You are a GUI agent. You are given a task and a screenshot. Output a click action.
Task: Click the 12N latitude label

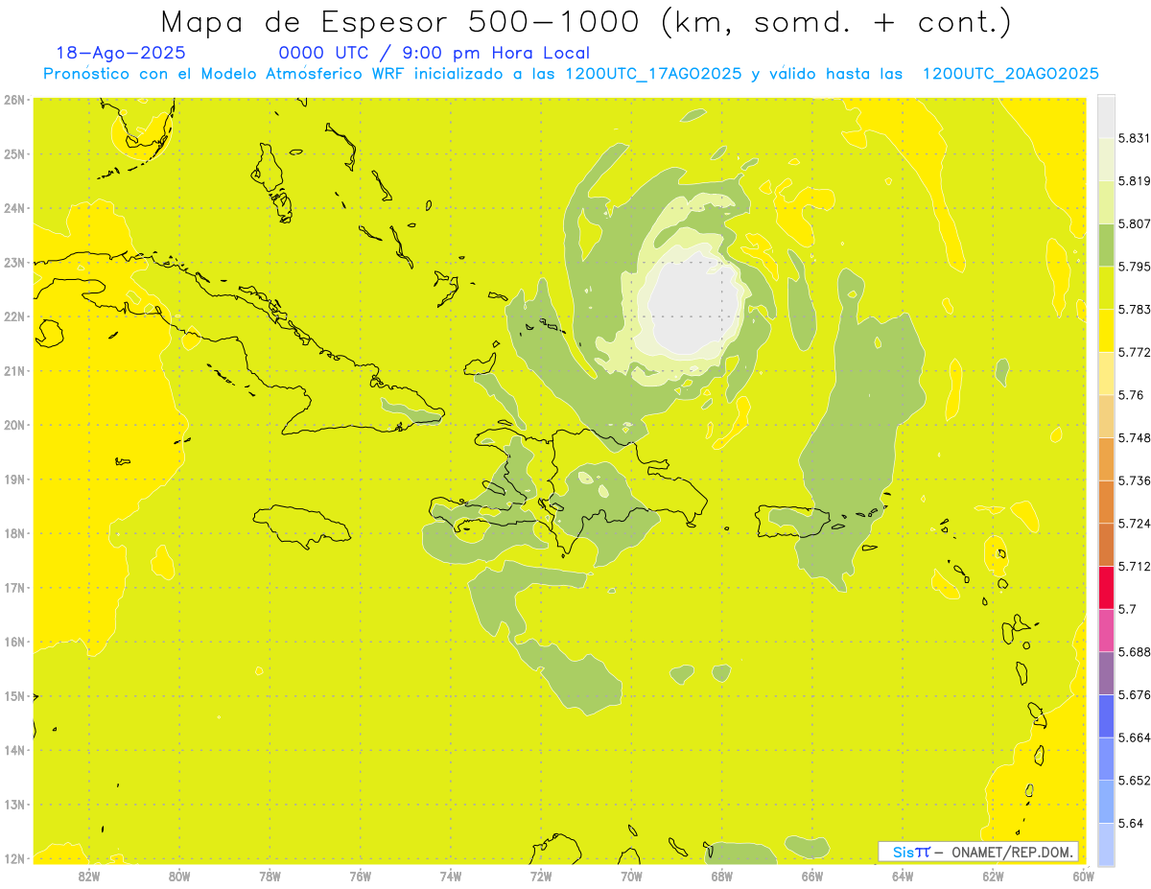[14, 858]
